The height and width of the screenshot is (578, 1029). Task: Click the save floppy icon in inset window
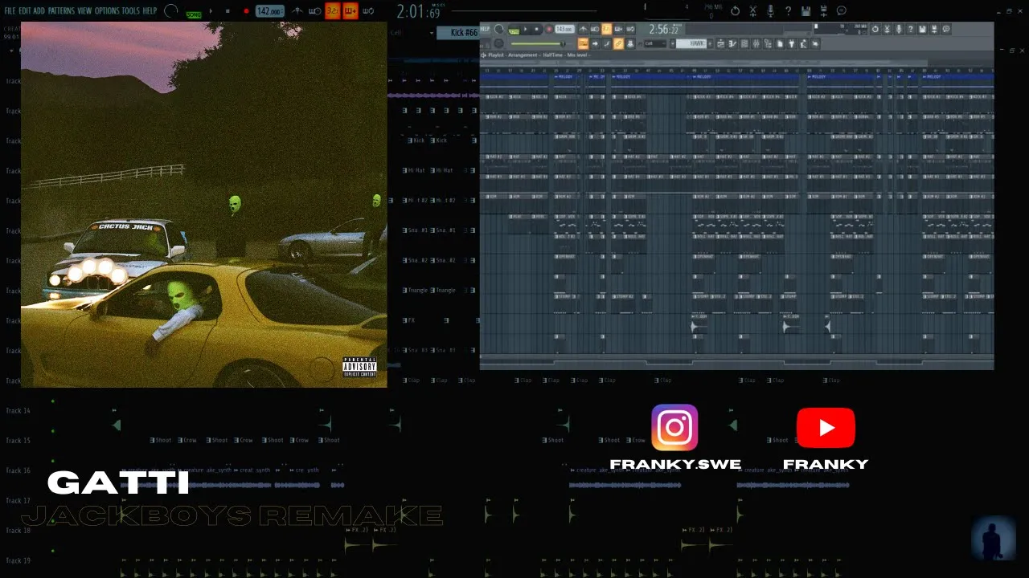click(922, 29)
